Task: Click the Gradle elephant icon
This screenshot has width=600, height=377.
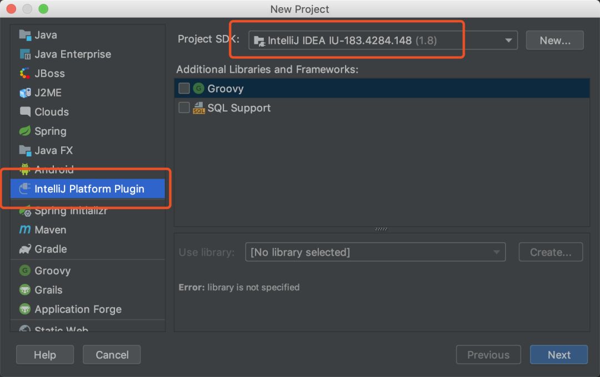Action: pyautogui.click(x=25, y=249)
